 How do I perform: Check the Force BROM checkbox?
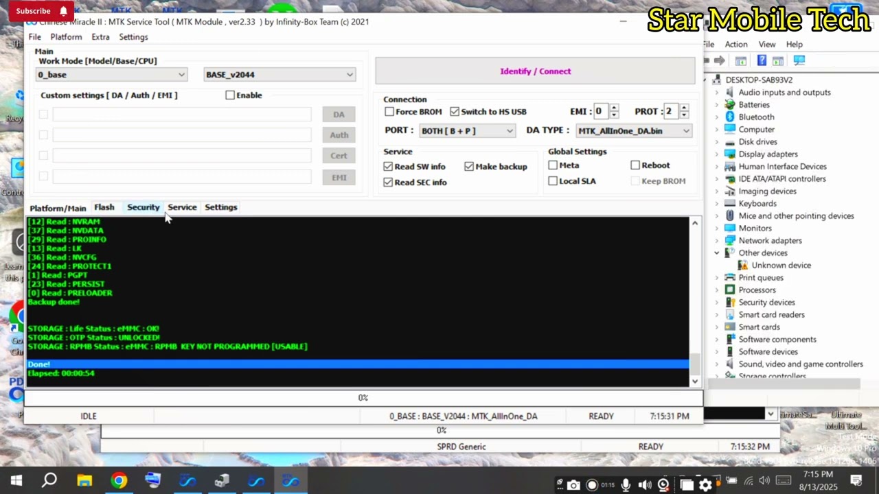tap(389, 112)
